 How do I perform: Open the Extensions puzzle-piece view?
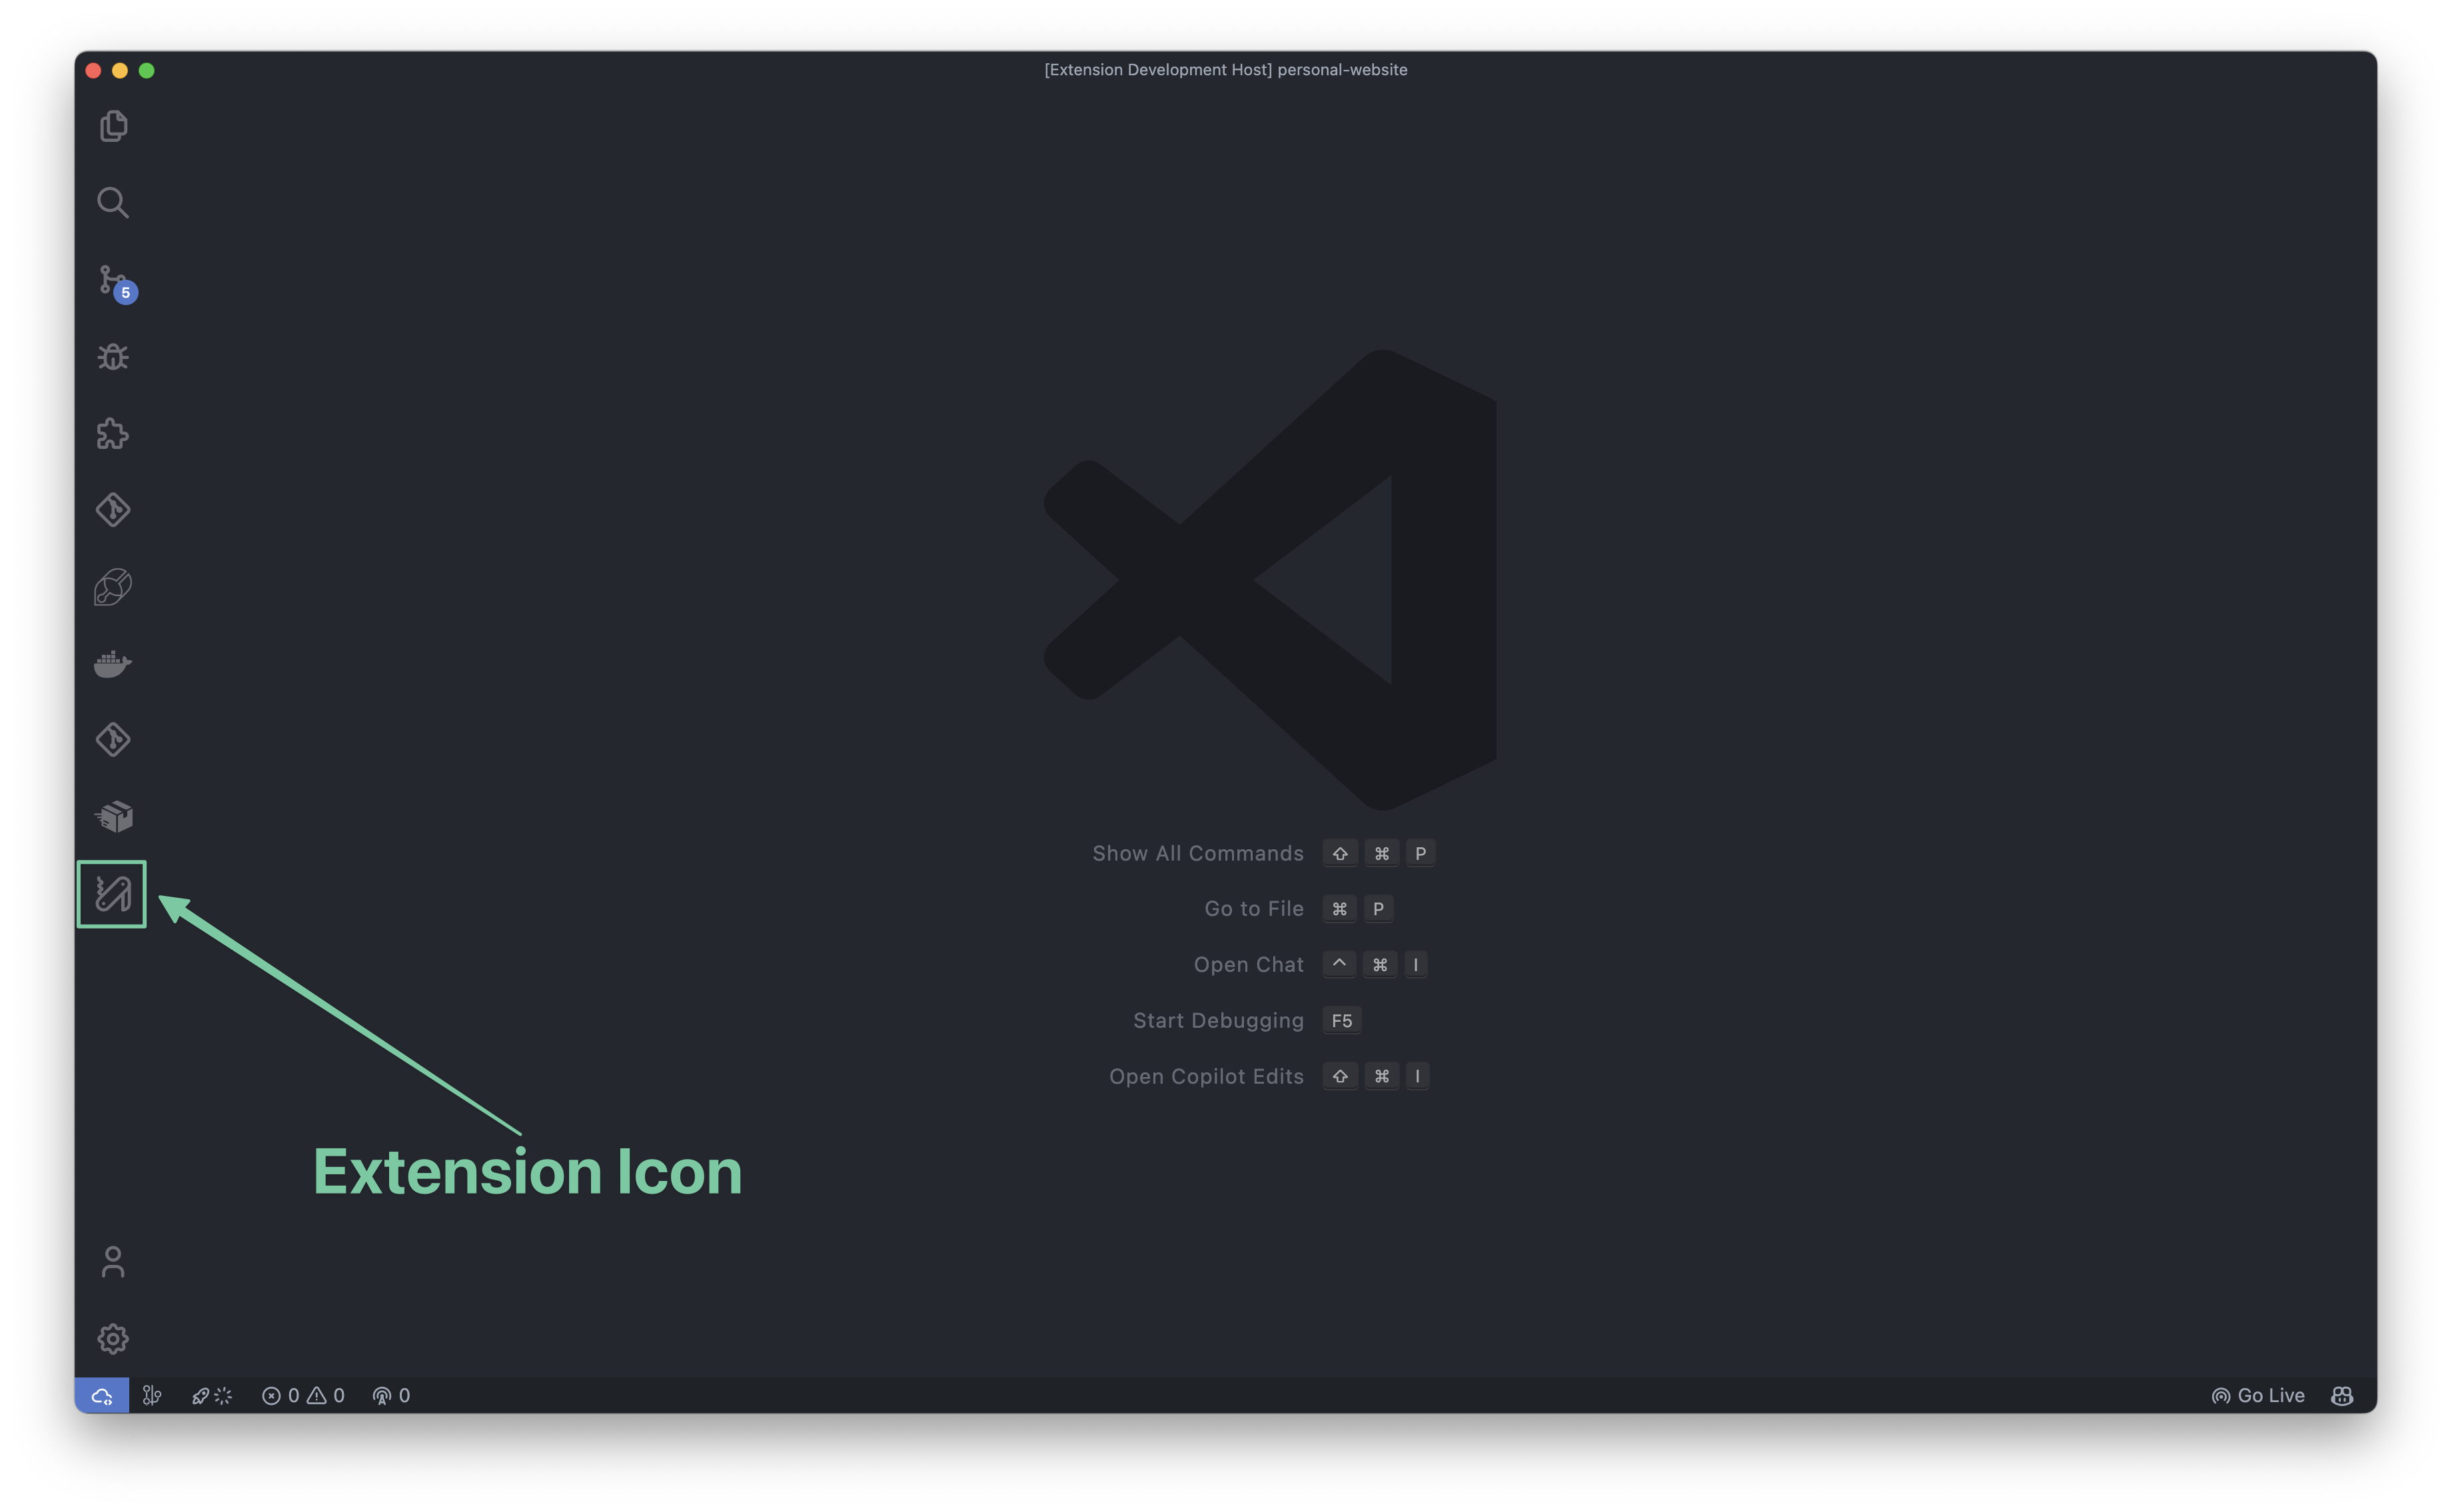tap(113, 433)
